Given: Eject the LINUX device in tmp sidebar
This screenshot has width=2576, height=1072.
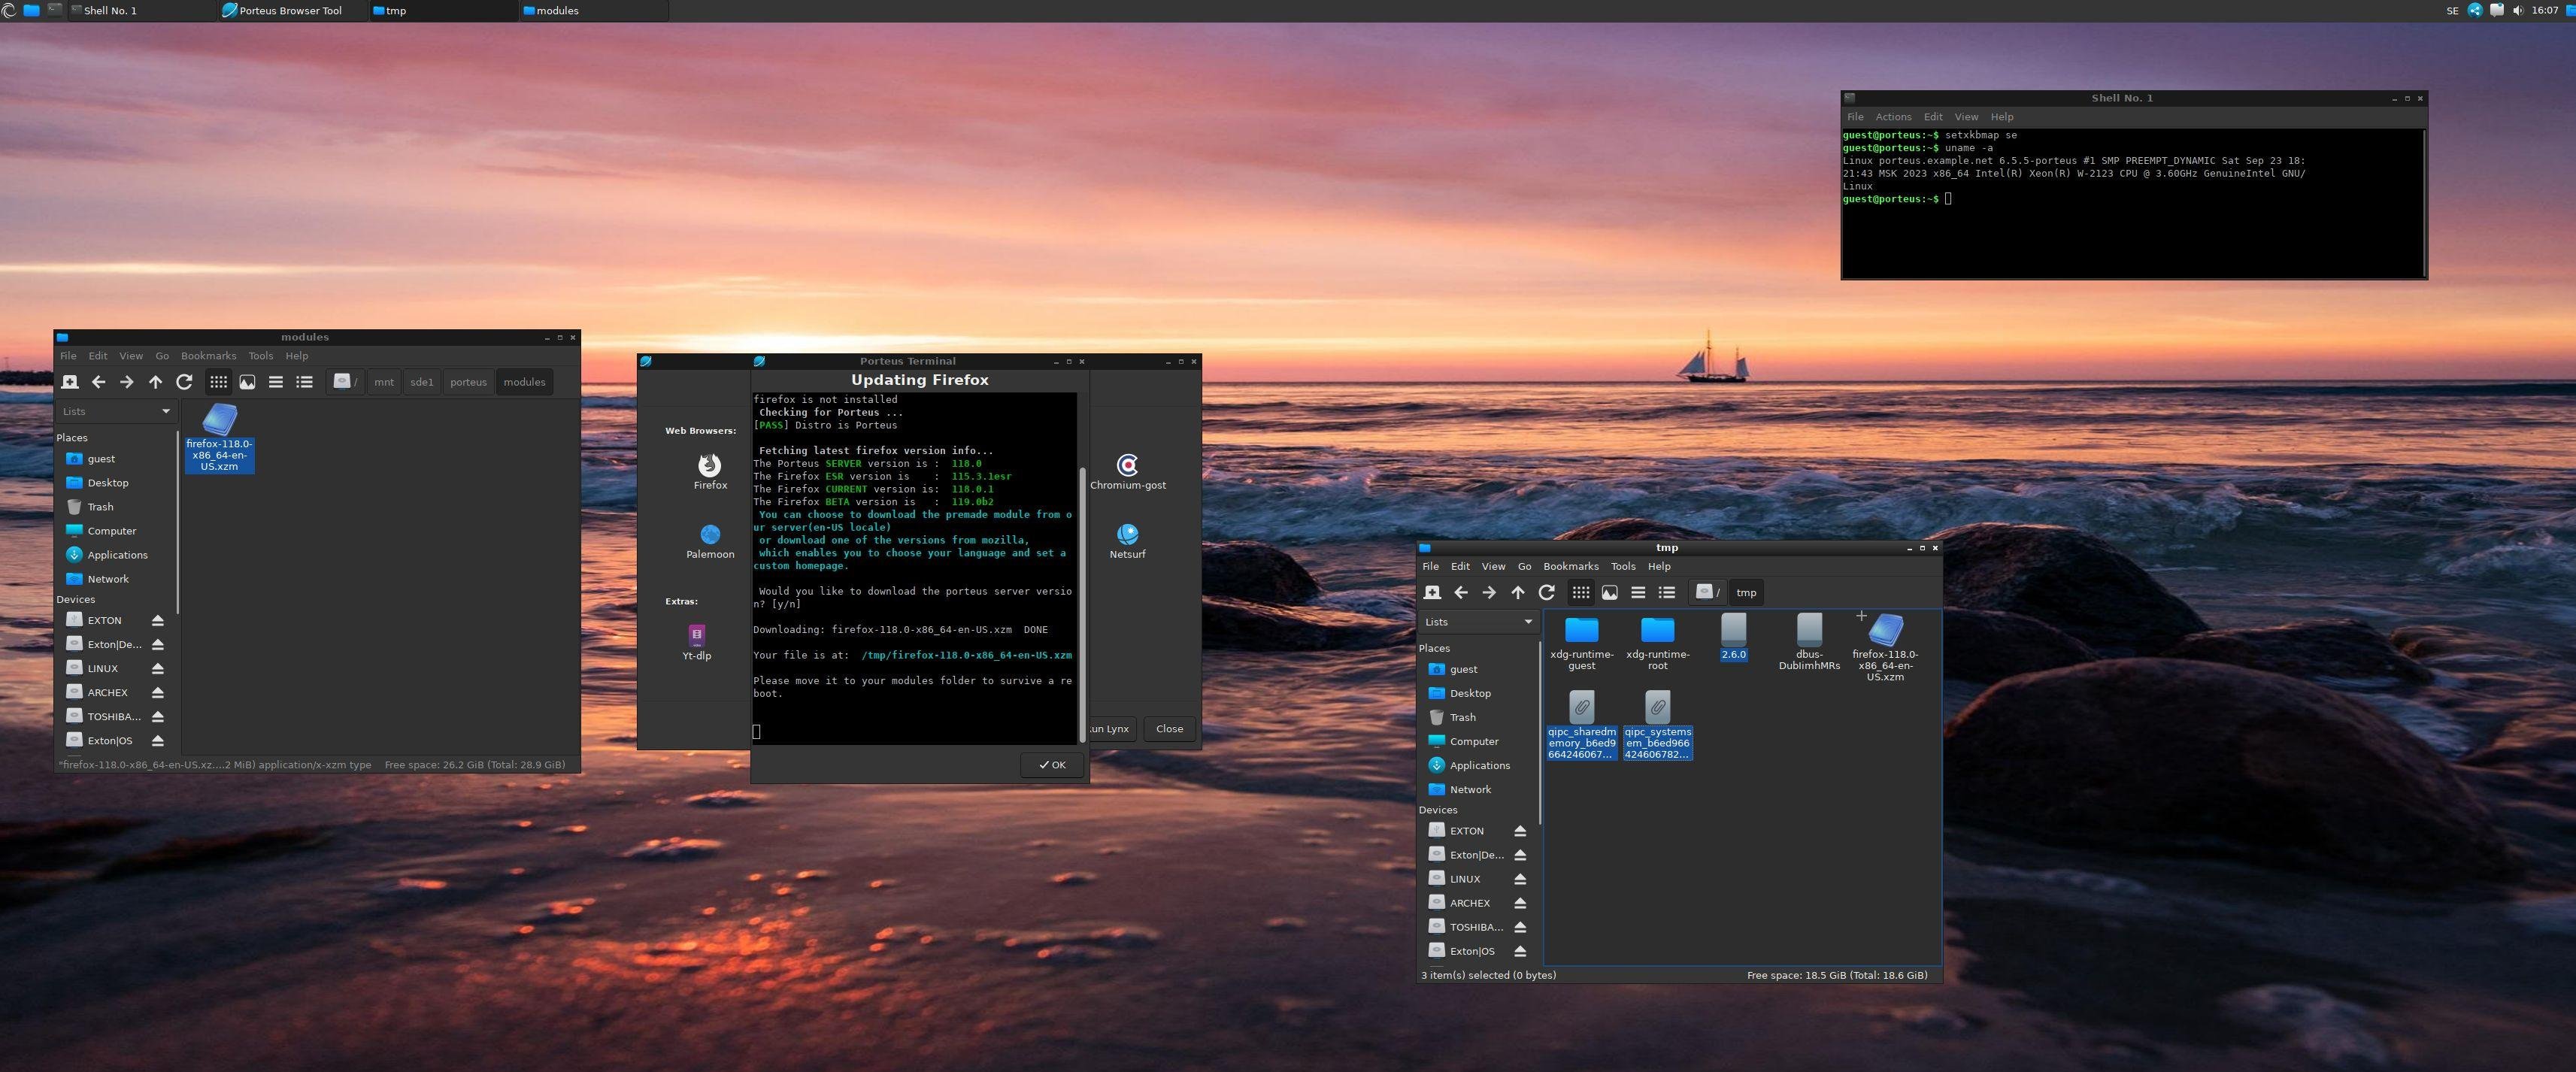Looking at the screenshot, I should pyautogui.click(x=1520, y=879).
